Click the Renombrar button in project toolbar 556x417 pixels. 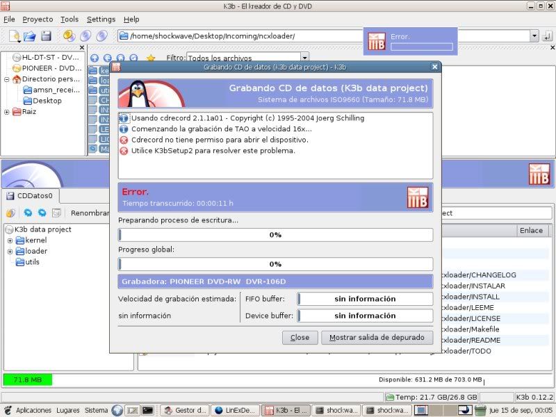[x=90, y=213]
